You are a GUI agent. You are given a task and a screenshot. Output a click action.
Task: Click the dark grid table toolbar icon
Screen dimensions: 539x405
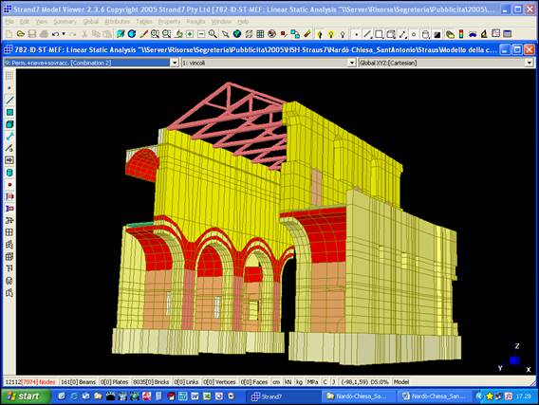coord(260,34)
